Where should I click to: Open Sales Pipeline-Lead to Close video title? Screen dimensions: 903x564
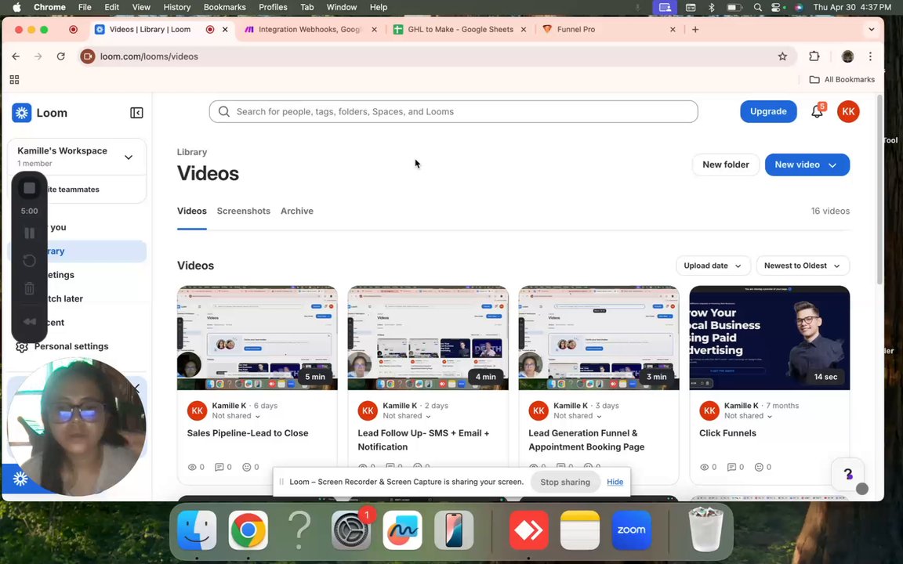[x=248, y=433]
